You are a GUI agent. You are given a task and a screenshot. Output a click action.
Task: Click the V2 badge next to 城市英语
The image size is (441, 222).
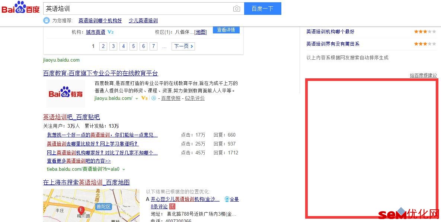pos(111,32)
